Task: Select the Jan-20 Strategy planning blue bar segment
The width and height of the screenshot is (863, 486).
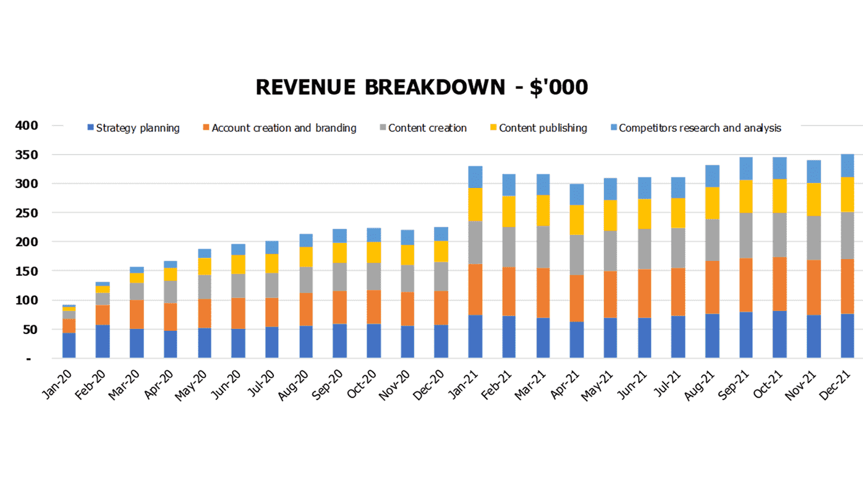Action: pos(69,345)
